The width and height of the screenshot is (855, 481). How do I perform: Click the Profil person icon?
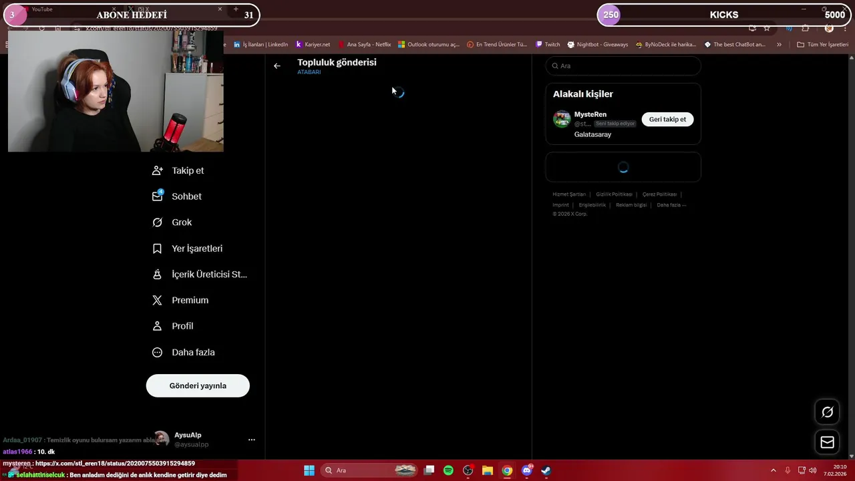point(158,326)
